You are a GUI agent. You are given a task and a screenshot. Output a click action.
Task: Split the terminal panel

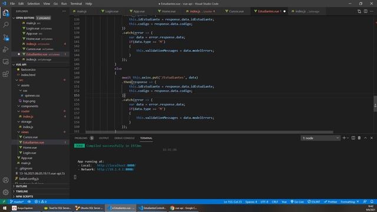(x=353, y=138)
